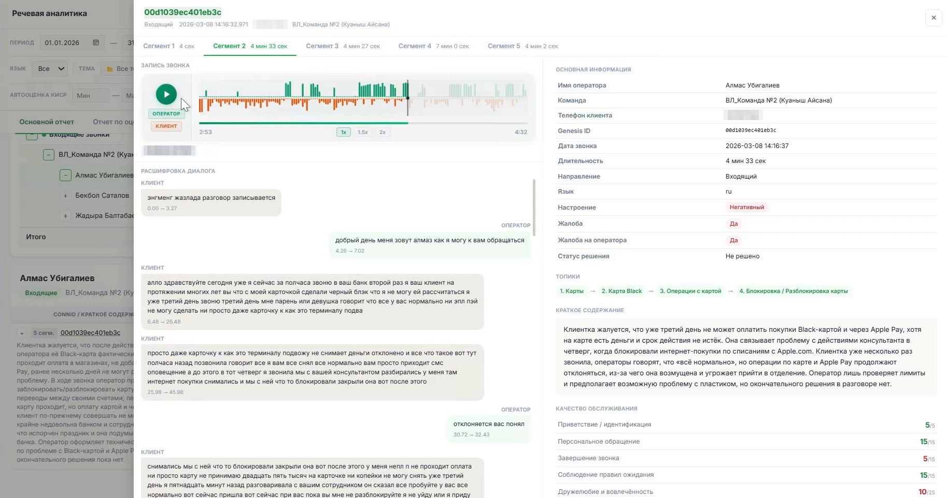Click the Мин autoscore input field
Viewport: 948px width, 498px height.
(91, 95)
